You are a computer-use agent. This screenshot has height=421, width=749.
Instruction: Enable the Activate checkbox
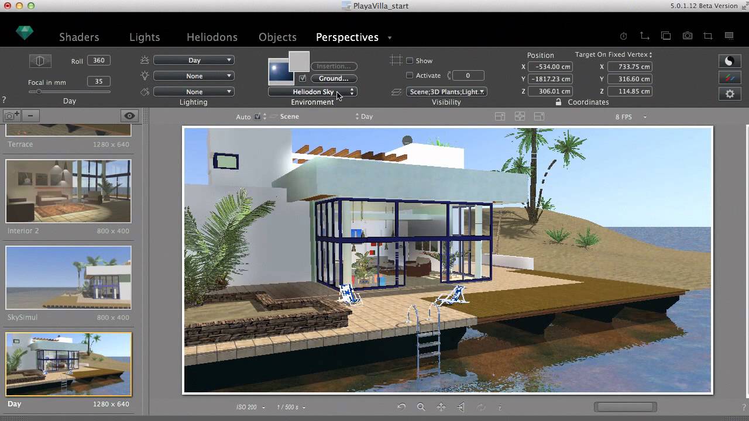coord(410,75)
